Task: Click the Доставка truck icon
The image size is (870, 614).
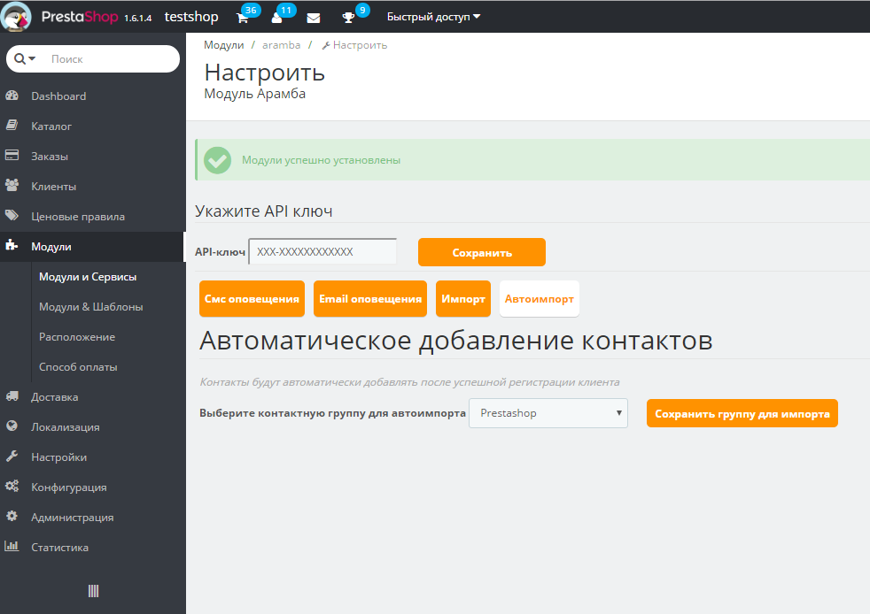Action: point(12,395)
